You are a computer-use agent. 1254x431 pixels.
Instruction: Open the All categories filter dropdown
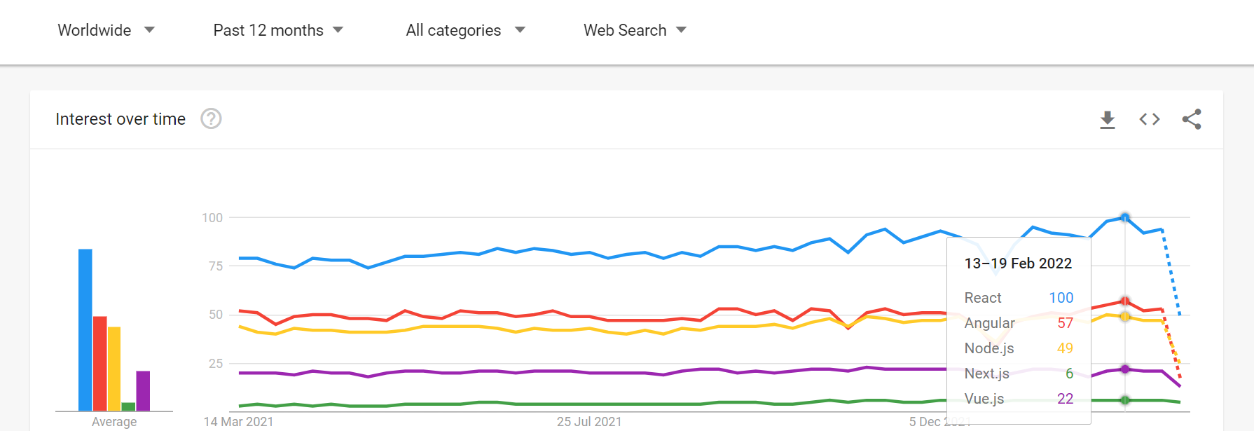465,30
